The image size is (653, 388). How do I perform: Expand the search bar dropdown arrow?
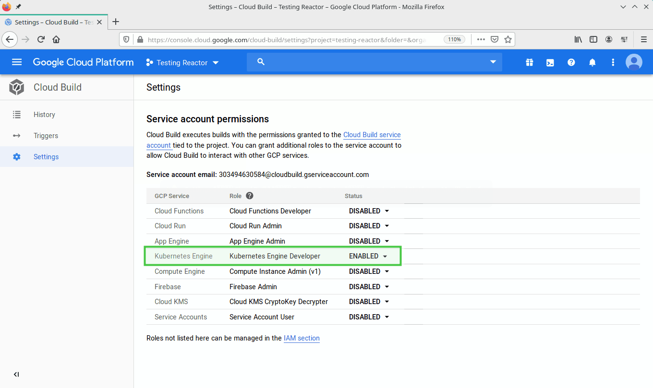point(493,62)
